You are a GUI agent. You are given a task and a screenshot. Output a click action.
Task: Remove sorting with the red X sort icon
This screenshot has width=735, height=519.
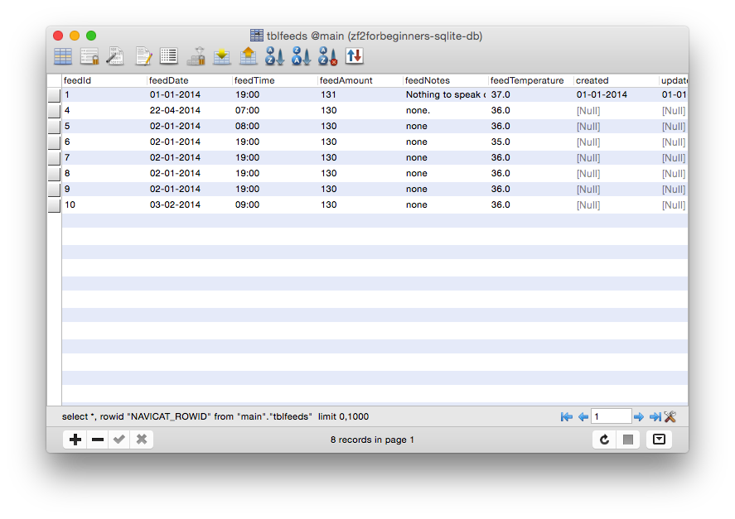pyautogui.click(x=328, y=56)
